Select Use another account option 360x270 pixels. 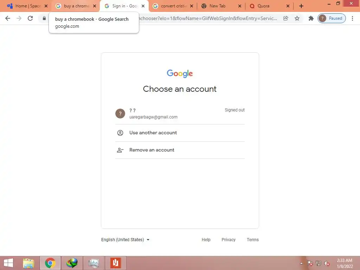coord(180,133)
